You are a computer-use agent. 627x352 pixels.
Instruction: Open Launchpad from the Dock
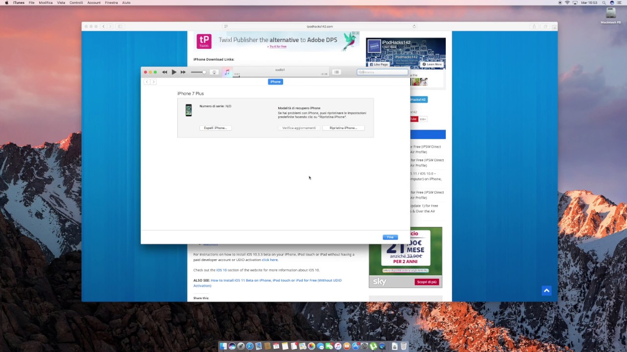pyautogui.click(x=241, y=346)
